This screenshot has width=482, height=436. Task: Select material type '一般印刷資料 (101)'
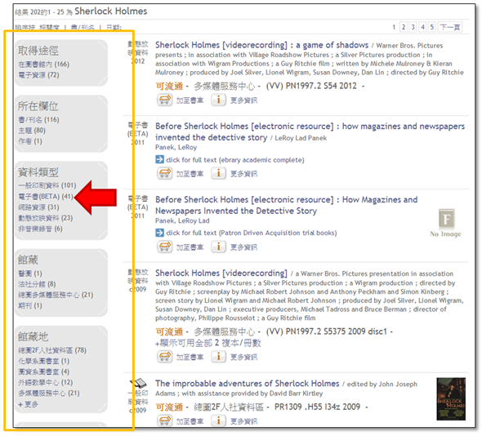pos(47,185)
